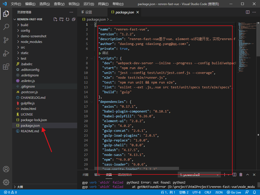This screenshot has height=195, width=260.
Task: Open the Run and Debug icon
Action: [x=6, y=53]
